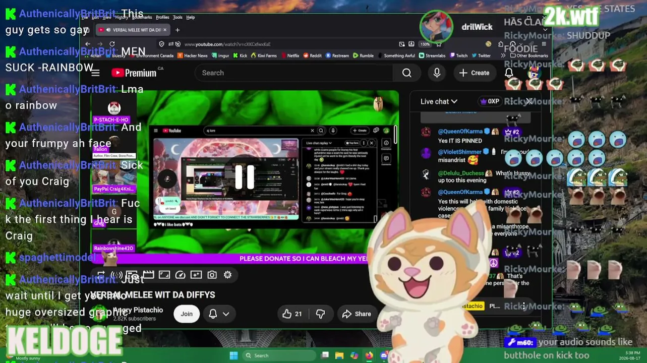The width and height of the screenshot is (647, 363).
Task: Take a video screenshot with camera icon
Action: click(x=212, y=275)
